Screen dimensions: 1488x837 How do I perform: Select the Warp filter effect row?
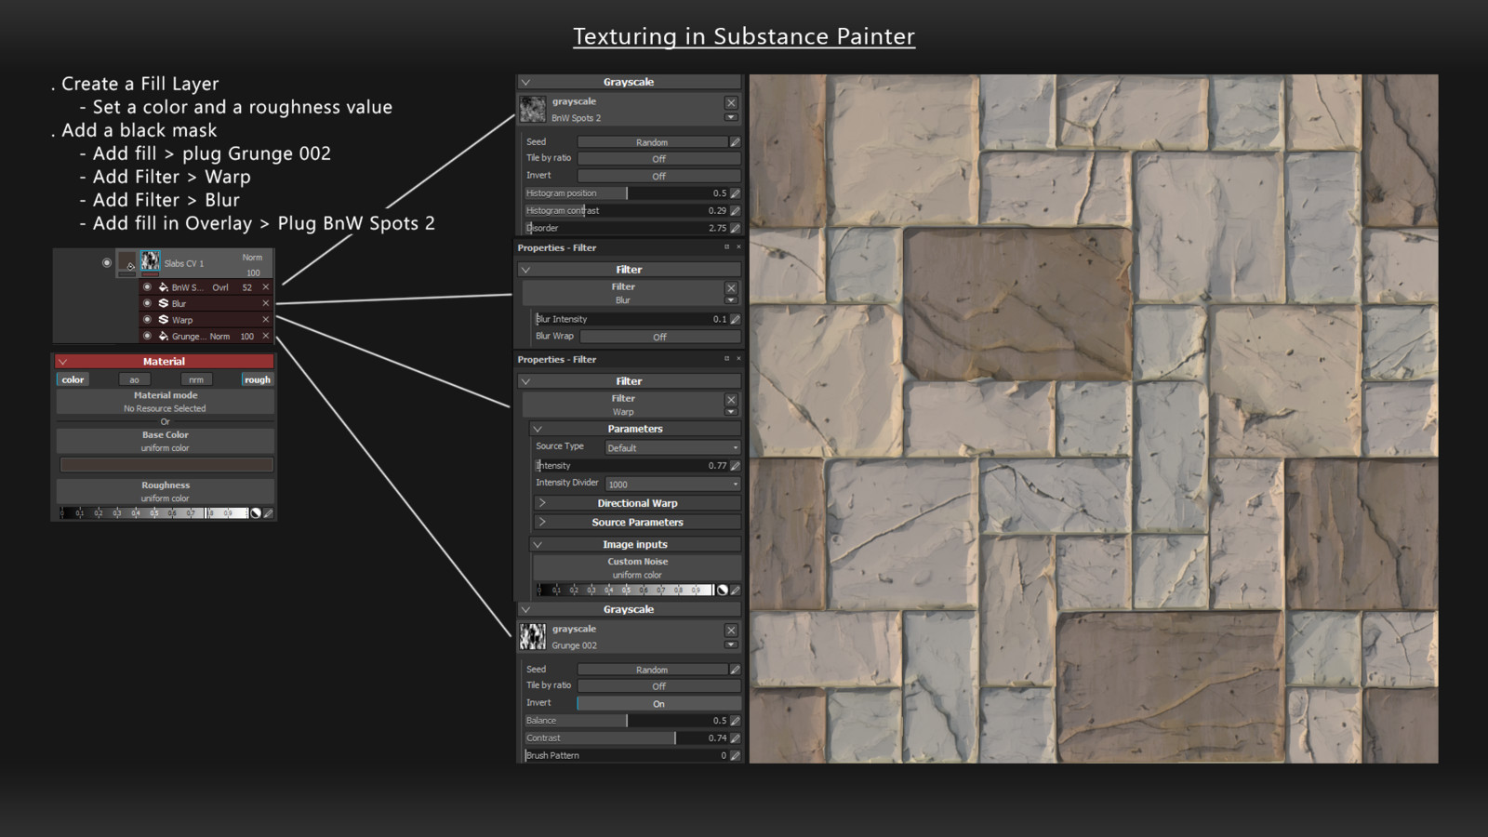coord(206,319)
